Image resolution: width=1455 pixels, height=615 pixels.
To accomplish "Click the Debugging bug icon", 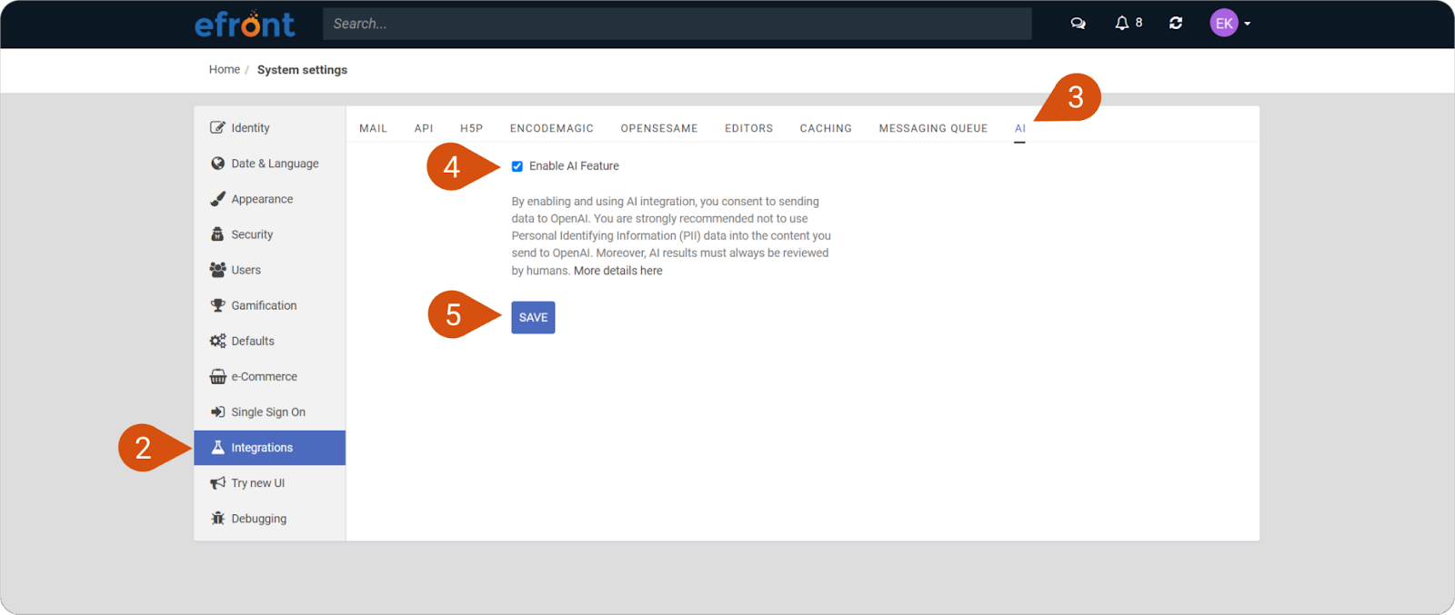I will (x=217, y=519).
